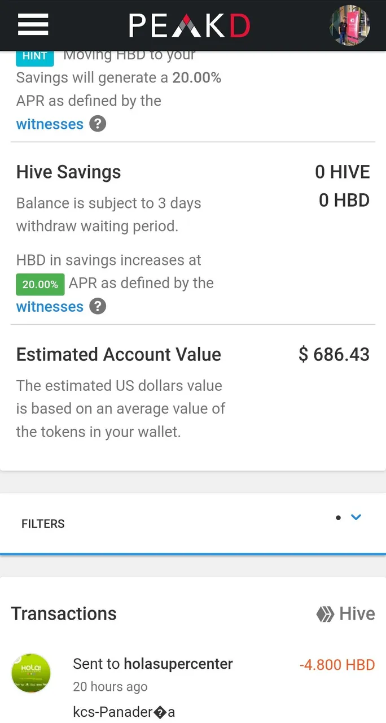
Task: Click the holasupercenter green avatar
Action: tap(31, 673)
